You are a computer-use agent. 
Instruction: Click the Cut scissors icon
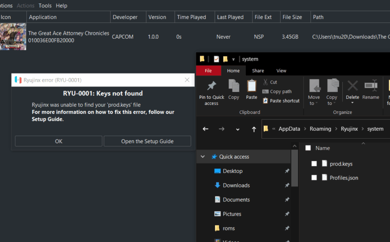tap(266, 82)
